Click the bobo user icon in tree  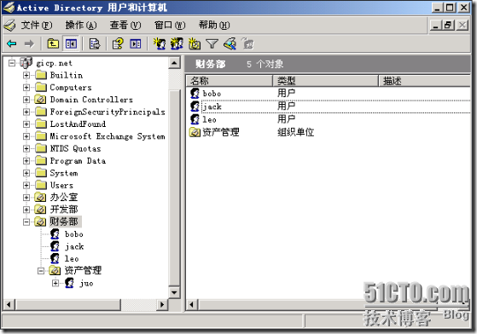[x=55, y=233]
